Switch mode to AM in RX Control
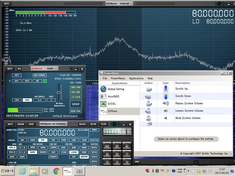Screen dimensions: 235x176 (22, 140)
